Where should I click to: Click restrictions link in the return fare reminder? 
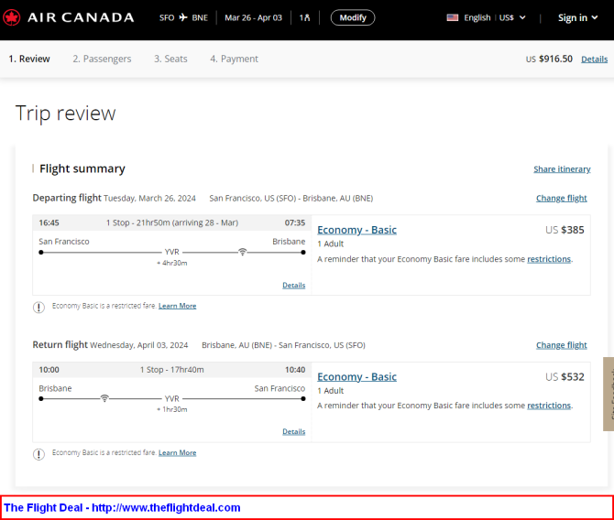pos(549,406)
